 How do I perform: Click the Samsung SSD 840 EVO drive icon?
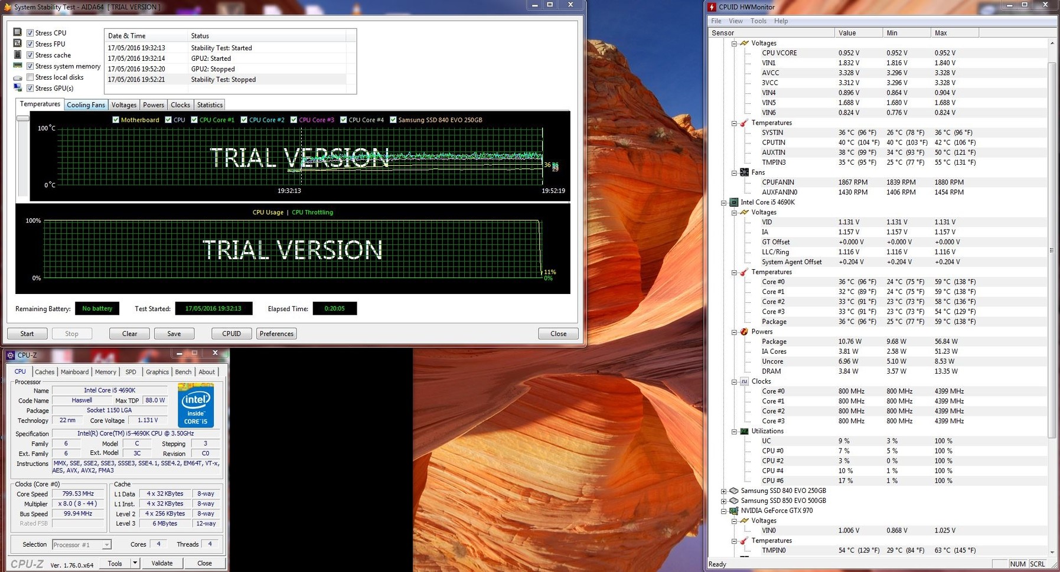733,491
